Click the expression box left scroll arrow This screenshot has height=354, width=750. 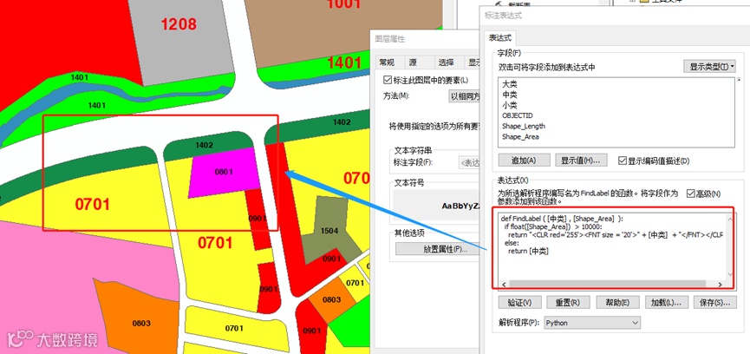(504, 285)
